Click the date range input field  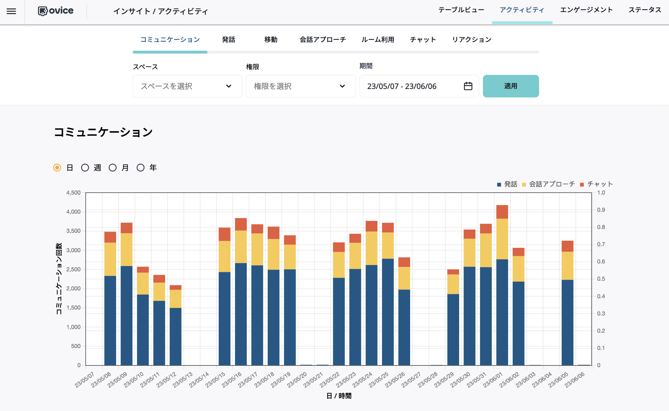click(x=402, y=86)
